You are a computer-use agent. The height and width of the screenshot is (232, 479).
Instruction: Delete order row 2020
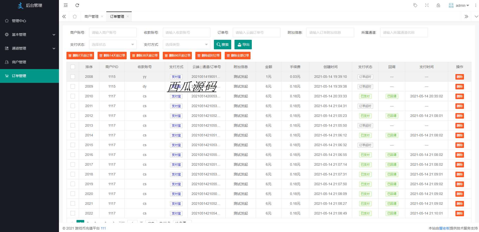point(459,194)
